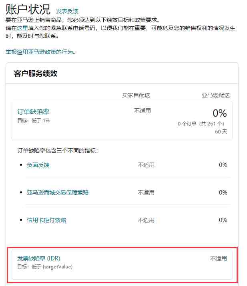Open the 这里 link for emergency contact number
247x286 pixels.
[x=22, y=28]
